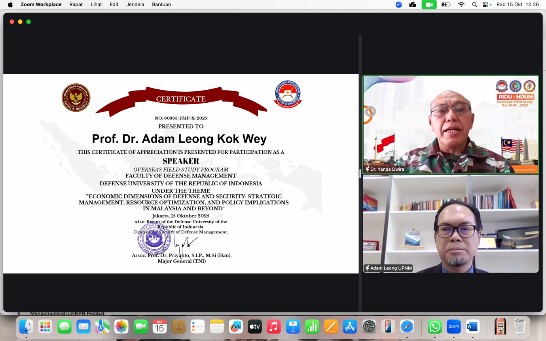Open the Rapat menu
This screenshot has height=341, width=546.
pyautogui.click(x=76, y=5)
